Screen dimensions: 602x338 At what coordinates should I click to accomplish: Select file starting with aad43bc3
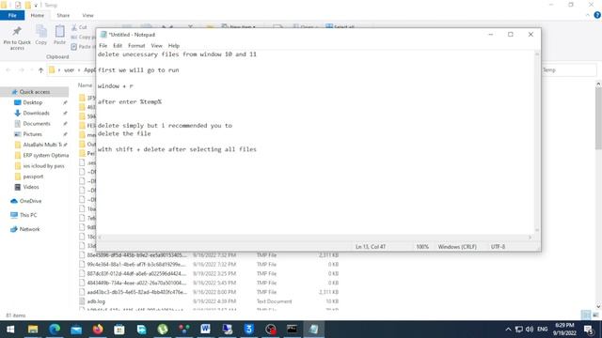[x=136, y=292]
